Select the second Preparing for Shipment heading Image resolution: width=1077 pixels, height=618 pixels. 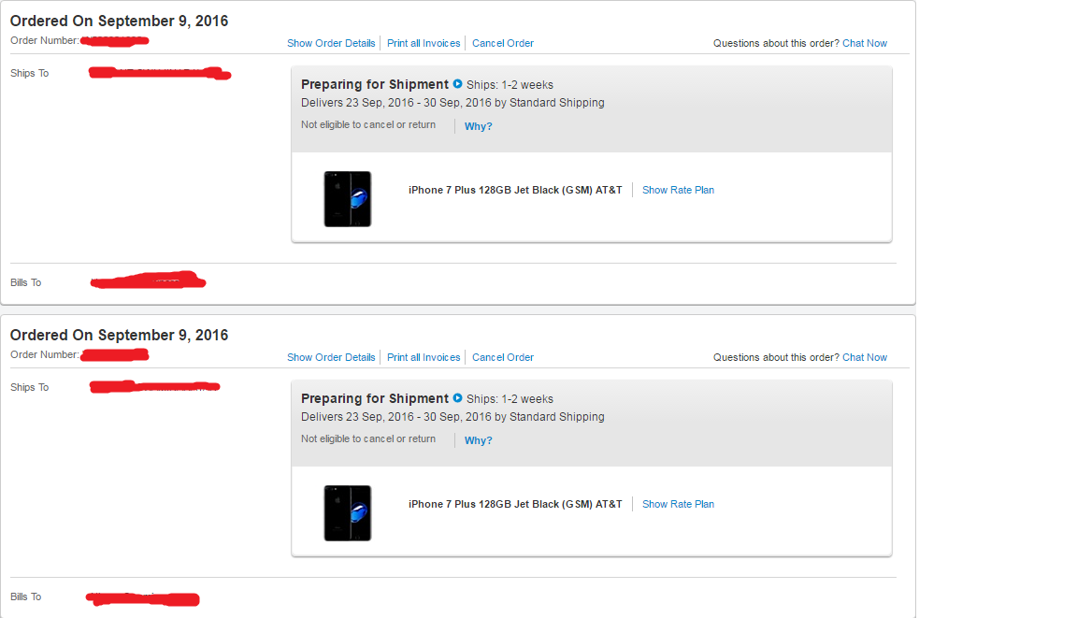(x=374, y=398)
